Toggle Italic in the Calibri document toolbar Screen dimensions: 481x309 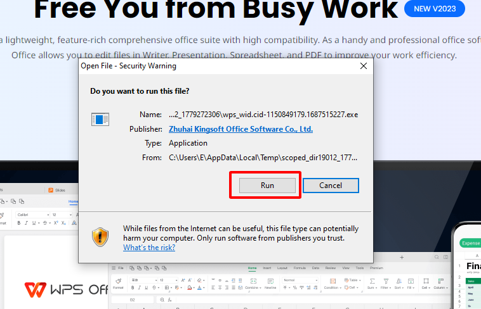point(27,223)
